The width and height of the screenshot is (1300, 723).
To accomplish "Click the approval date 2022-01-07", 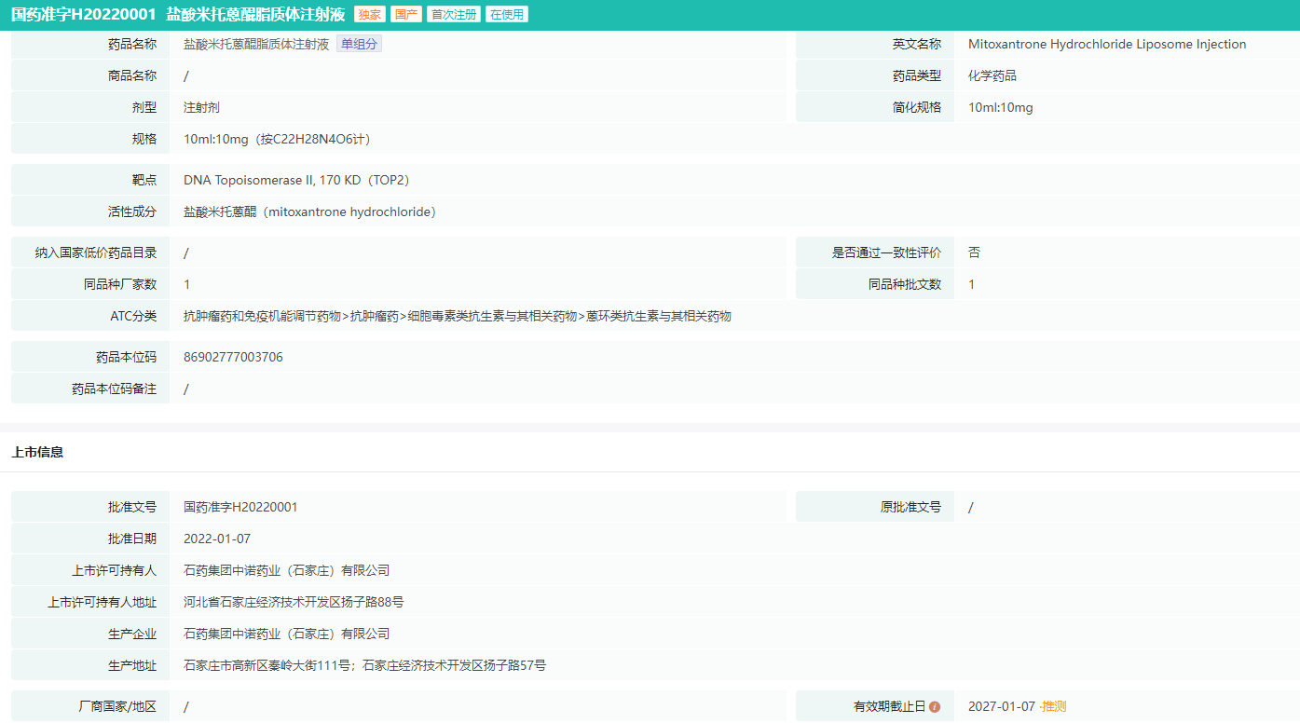I will coord(217,539).
